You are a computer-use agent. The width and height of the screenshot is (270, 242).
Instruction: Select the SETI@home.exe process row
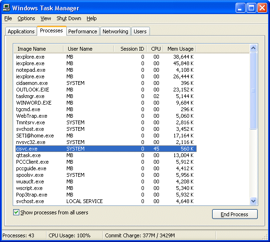(106, 136)
